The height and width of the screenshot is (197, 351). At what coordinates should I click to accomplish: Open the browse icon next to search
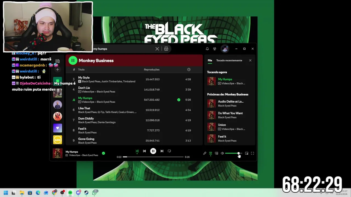tap(166, 49)
